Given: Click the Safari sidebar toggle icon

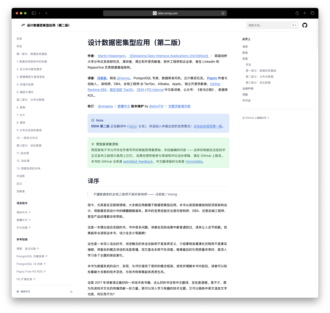Looking at the screenshot, I should pyautogui.click(x=34, y=13).
